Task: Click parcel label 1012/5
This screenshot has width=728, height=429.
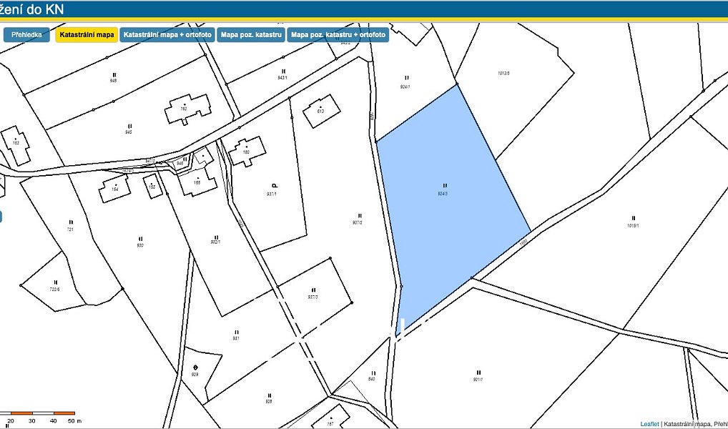Action: pos(503,74)
